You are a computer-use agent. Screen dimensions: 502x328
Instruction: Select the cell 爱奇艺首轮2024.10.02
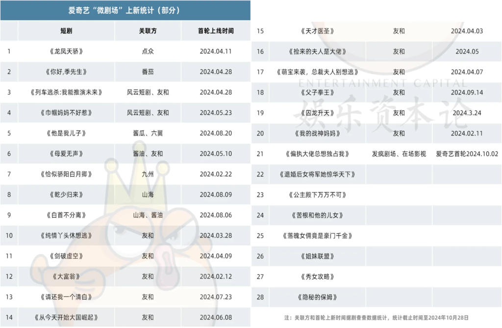[467, 154]
